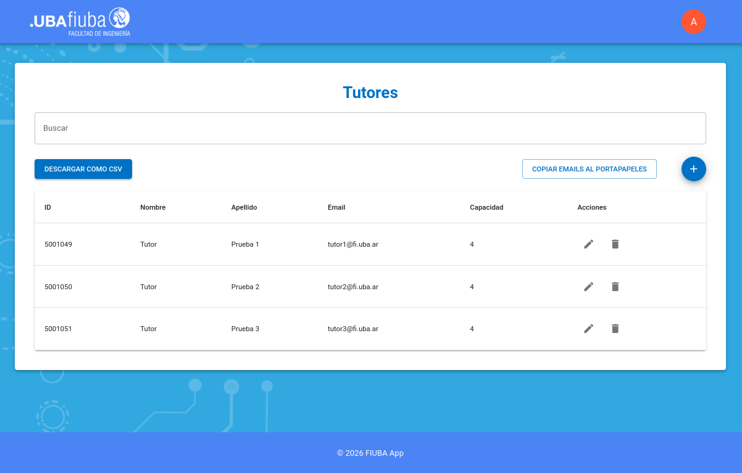
Task: Click the Prueba 2 surname cell
Action: [245, 287]
